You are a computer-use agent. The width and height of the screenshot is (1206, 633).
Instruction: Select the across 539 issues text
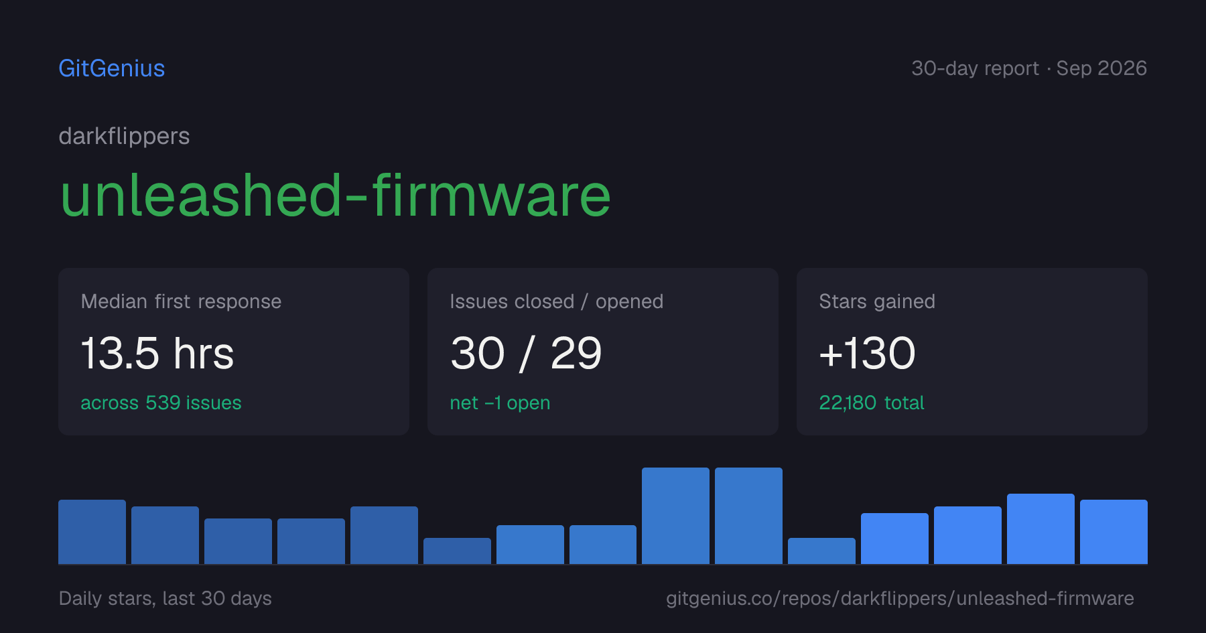[x=161, y=403]
